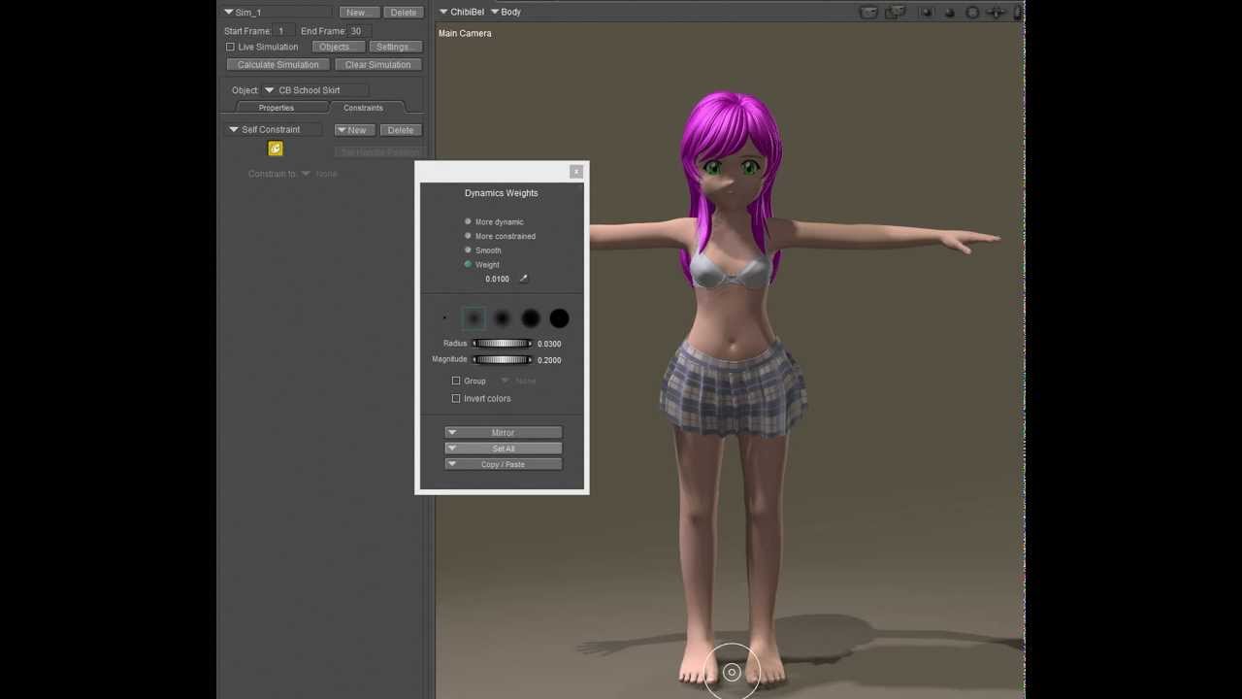Click the Delete simulation button beside Sim_1
The image size is (1242, 699).
click(404, 13)
